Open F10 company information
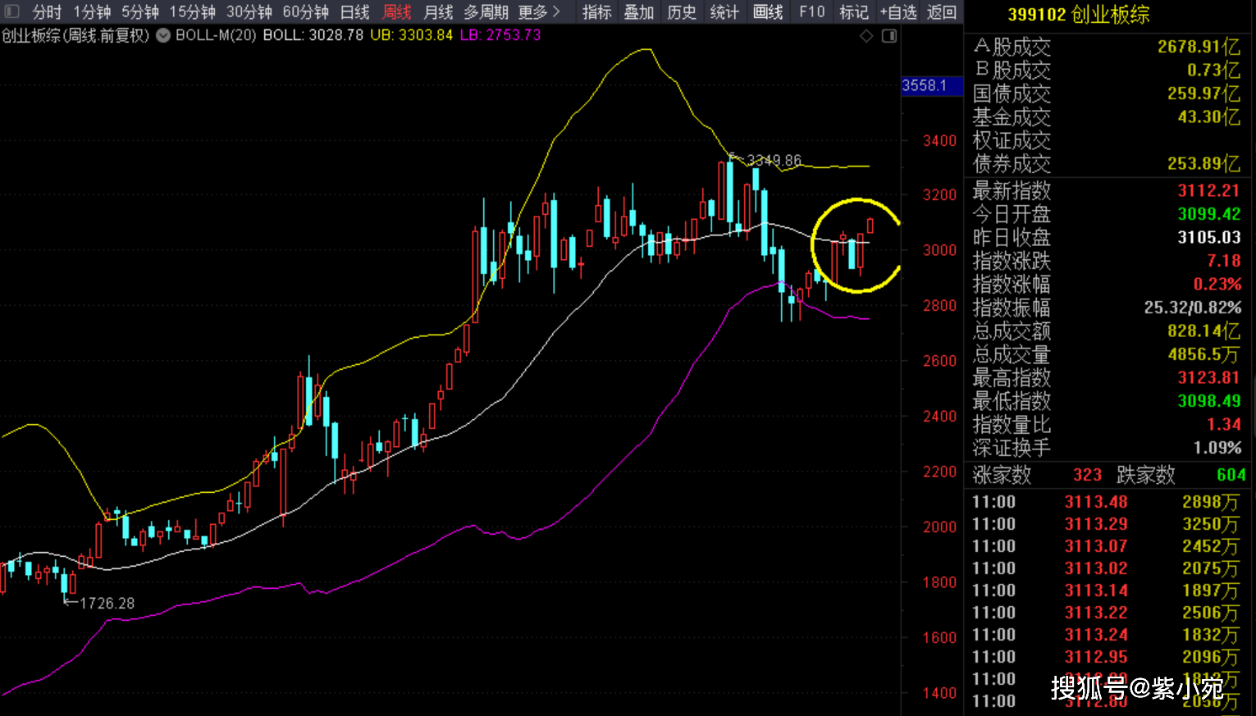This screenshot has height=716, width=1256. click(x=811, y=12)
